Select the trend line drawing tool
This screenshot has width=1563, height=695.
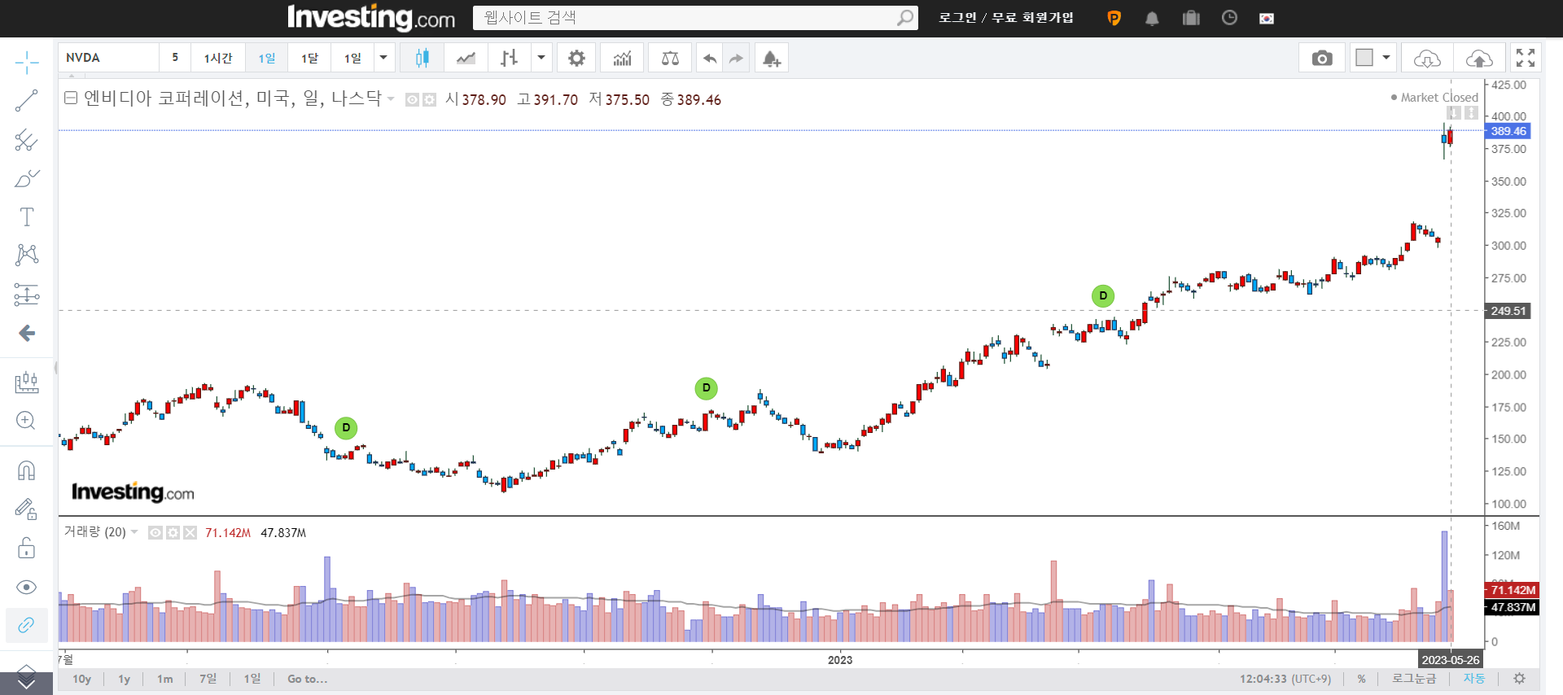pyautogui.click(x=26, y=101)
